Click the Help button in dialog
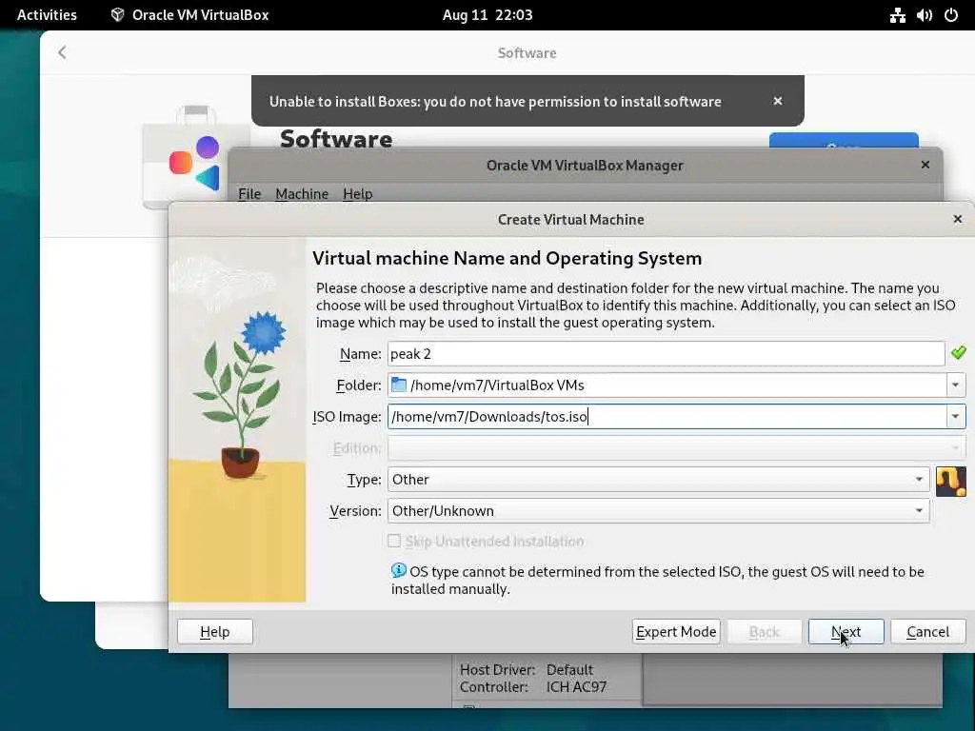The height and width of the screenshot is (731, 975). (215, 632)
